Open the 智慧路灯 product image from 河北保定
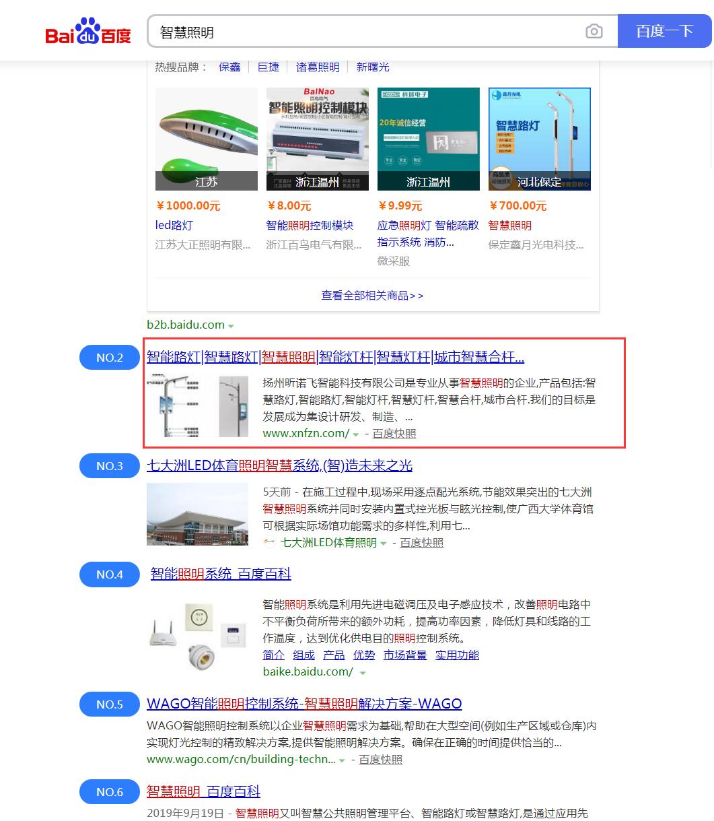This screenshot has width=714, height=821. (x=540, y=139)
